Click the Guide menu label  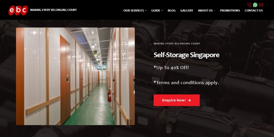156,10
